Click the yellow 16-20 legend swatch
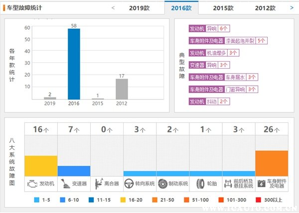Viewport: 299px width, 213px height. pyautogui.click(x=124, y=200)
